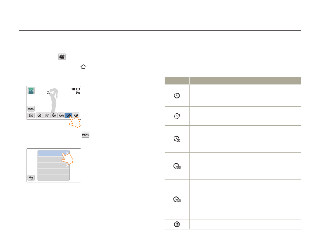Tap the Home icon in the instructions
Image resolution: width=320 pixels, height=245 pixels.
coord(83,67)
